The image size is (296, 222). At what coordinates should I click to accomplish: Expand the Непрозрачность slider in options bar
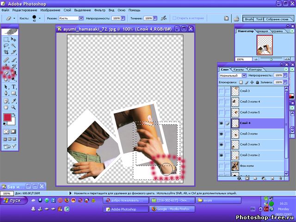pyautogui.click(x=123, y=18)
